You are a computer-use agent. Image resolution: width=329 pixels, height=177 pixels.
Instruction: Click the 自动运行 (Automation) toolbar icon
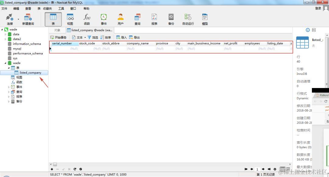click(x=188, y=19)
